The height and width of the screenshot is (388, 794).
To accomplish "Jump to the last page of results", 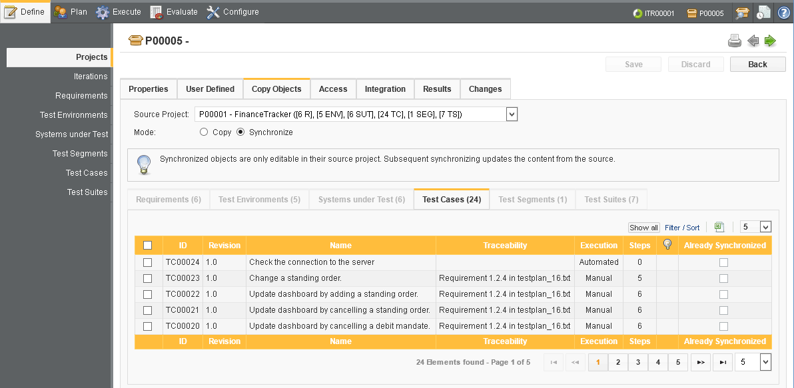I will (x=723, y=362).
